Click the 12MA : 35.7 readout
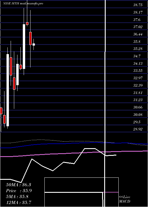 click(x=18, y=203)
